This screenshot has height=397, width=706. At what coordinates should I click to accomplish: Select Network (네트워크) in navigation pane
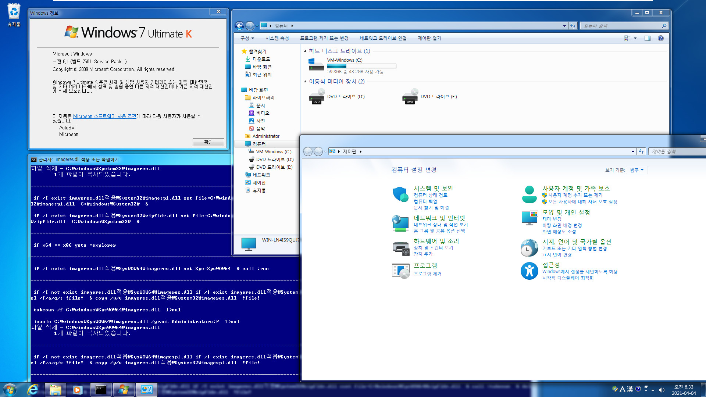(x=261, y=175)
